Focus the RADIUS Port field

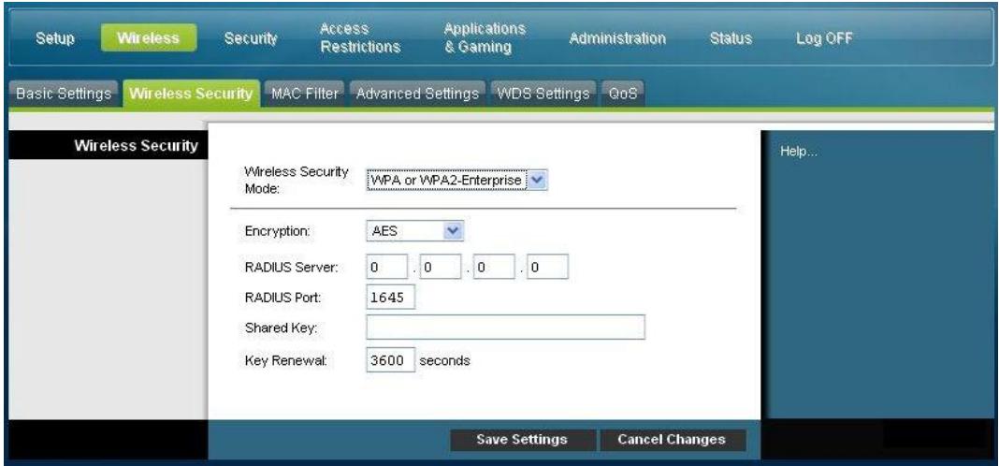(388, 299)
